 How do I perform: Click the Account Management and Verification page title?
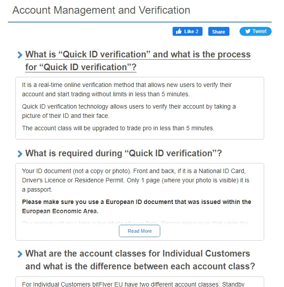click(x=101, y=10)
